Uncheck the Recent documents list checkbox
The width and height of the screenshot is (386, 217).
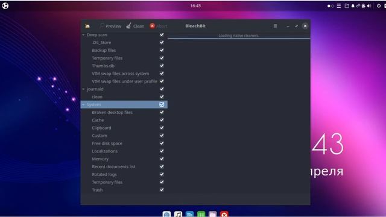tap(162, 166)
